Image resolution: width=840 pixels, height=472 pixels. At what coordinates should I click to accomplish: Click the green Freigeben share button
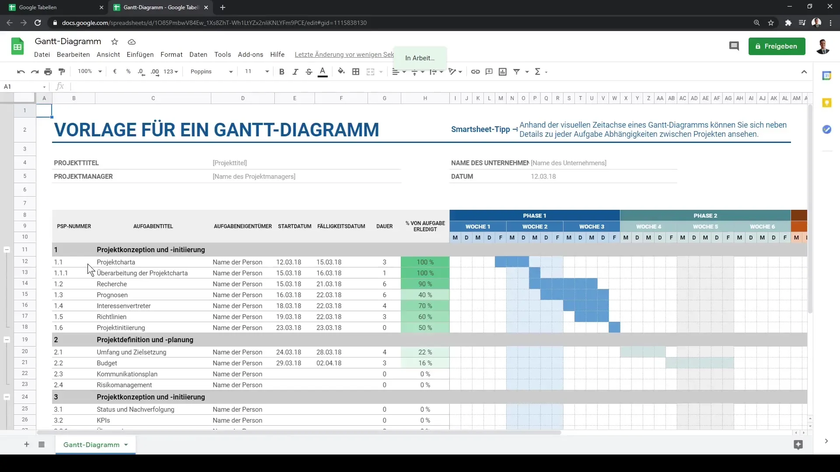[x=777, y=46]
